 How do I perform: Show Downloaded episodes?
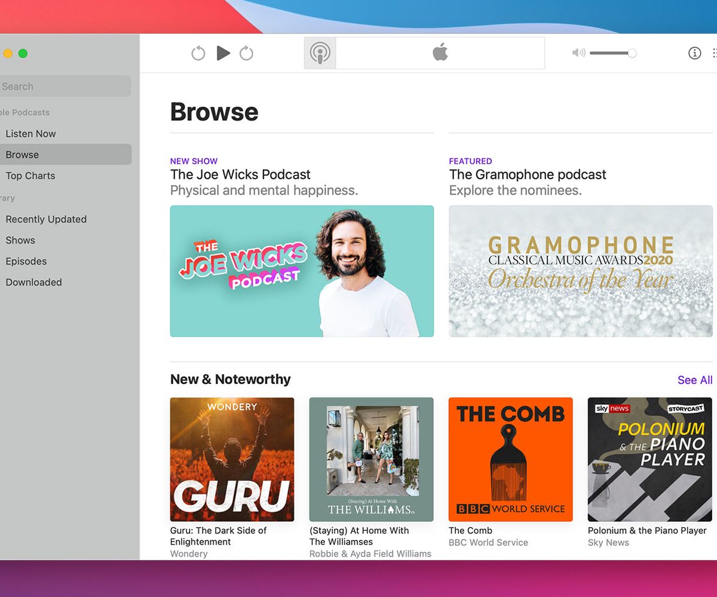[x=33, y=282]
